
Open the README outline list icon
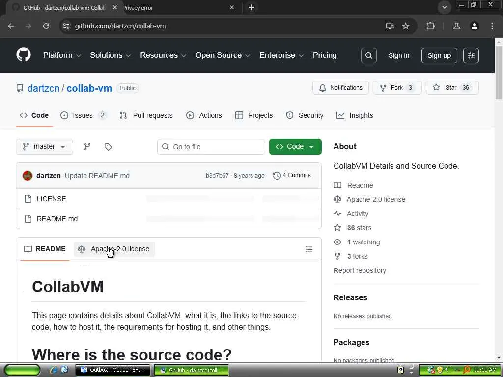coord(309,249)
